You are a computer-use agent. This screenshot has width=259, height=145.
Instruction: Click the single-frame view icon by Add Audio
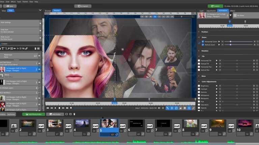[x=66, y=114]
